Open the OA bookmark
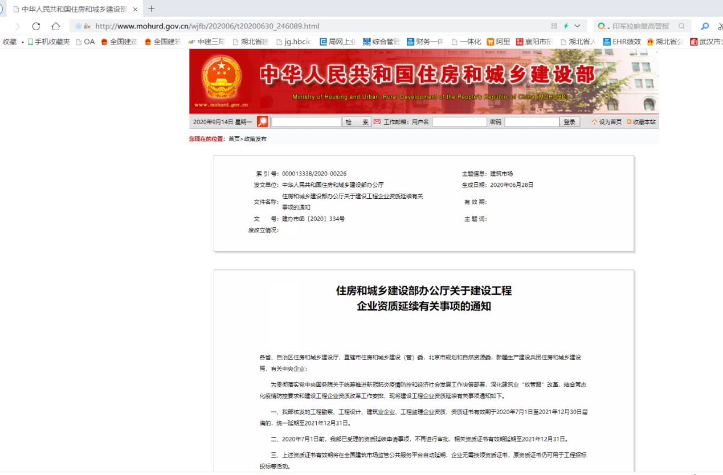This screenshot has height=475, width=723. [x=85, y=42]
